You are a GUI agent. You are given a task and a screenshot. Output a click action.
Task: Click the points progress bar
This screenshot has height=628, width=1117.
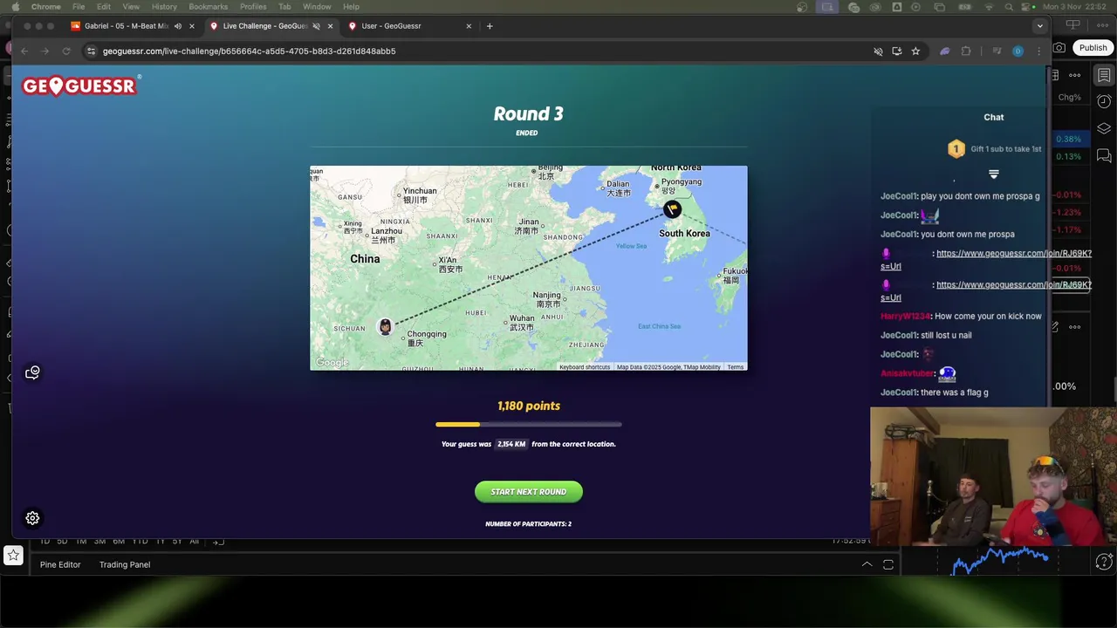tap(529, 425)
